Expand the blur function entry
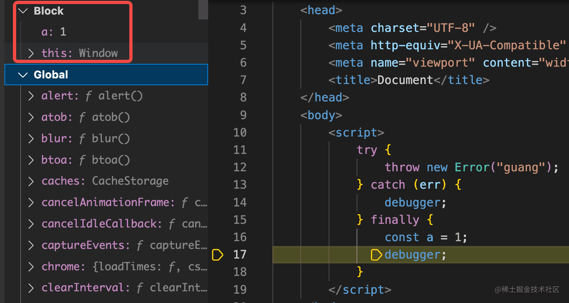This screenshot has height=303, width=569. point(31,139)
